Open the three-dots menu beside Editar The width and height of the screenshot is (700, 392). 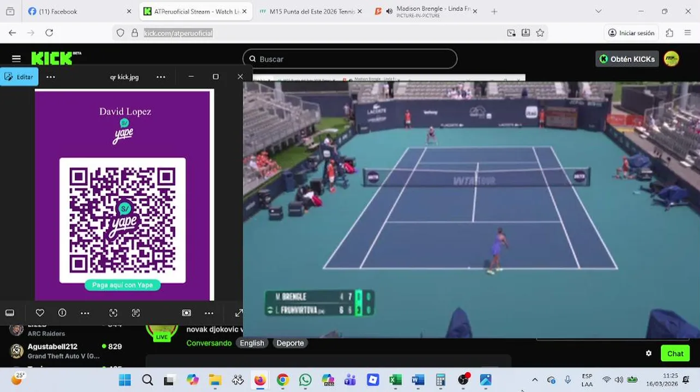click(51, 77)
